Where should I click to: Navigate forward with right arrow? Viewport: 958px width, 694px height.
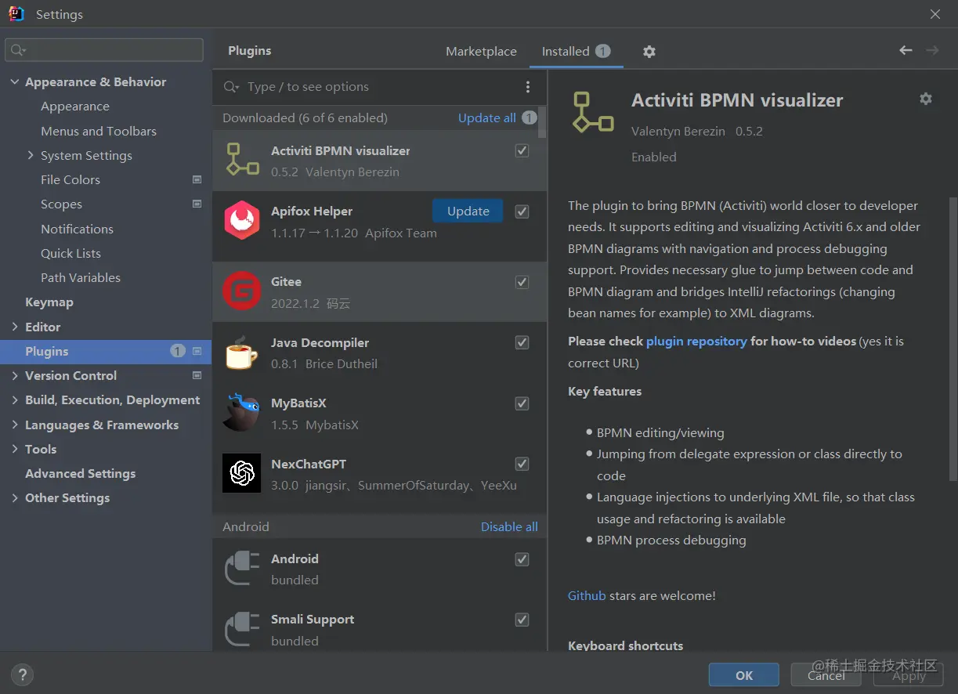[x=932, y=50]
